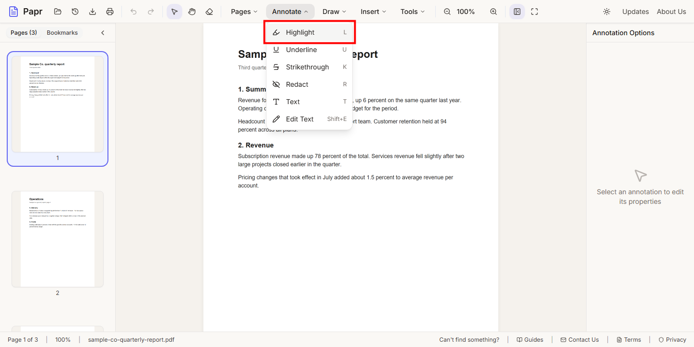The image size is (694, 347).
Task: Close the Annotate dropdown menu
Action: tap(290, 12)
